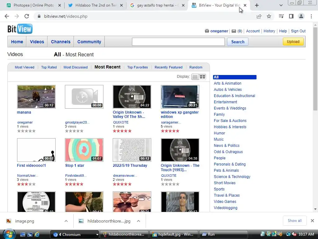Open the tab search dropdown arrow
Viewport: 318px width, 239px height.
coord(281,5)
